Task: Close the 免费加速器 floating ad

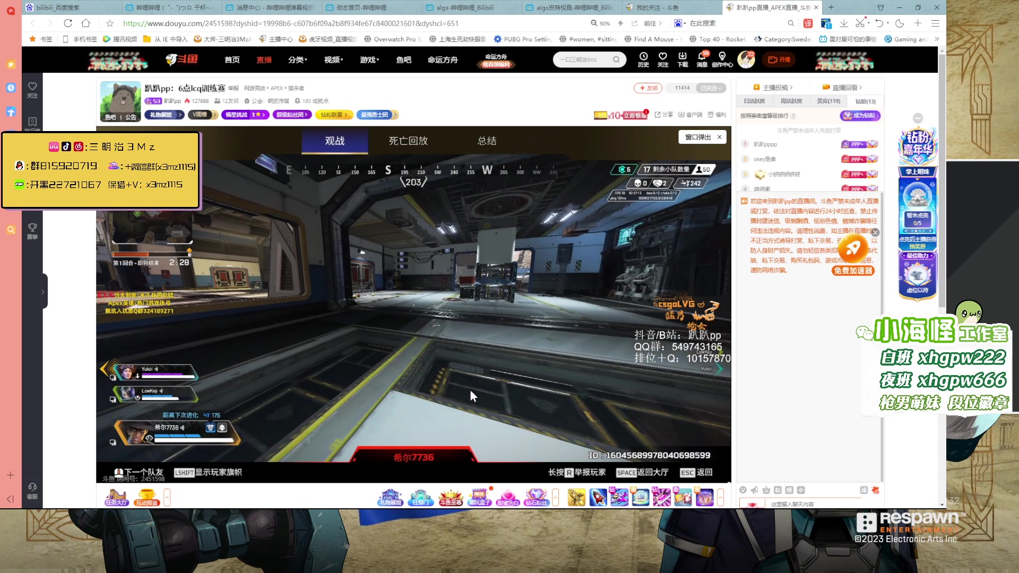Action: (x=876, y=232)
